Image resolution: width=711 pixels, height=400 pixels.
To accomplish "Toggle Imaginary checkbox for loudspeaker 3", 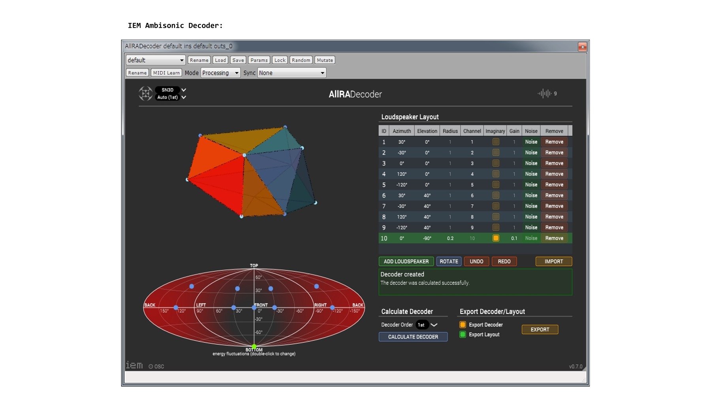I will click(x=496, y=163).
